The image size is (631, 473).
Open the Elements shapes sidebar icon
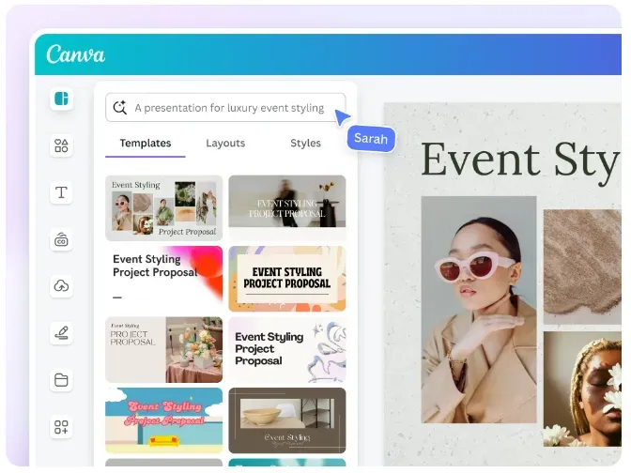click(x=61, y=145)
